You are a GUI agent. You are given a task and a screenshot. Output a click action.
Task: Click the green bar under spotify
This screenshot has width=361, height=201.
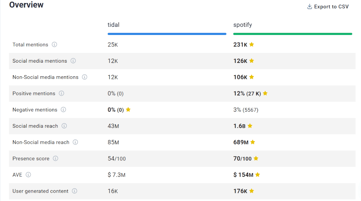(292, 34)
